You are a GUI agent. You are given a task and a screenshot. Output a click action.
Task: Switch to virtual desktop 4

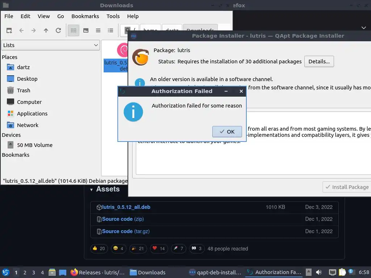[42, 273]
